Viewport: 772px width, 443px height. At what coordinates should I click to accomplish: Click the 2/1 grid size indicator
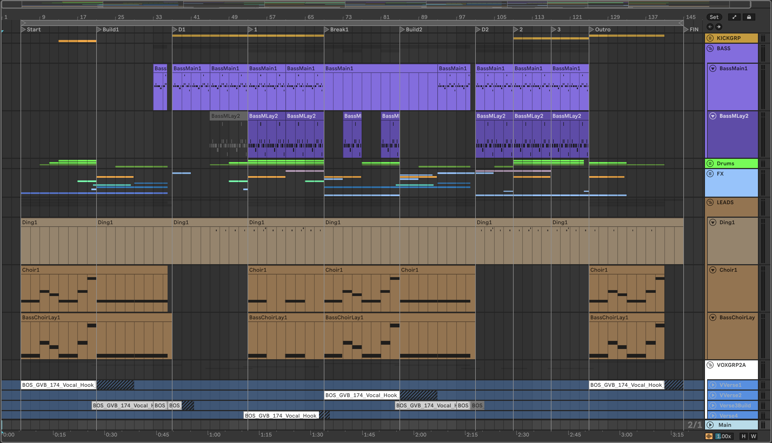coord(694,425)
